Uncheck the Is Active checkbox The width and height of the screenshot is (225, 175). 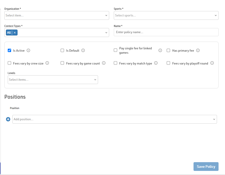pos(10,50)
